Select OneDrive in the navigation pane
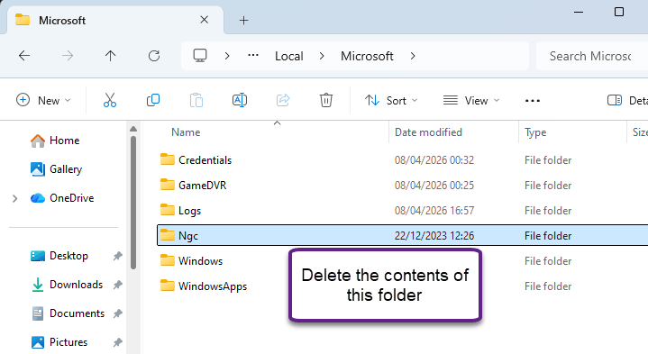This screenshot has width=648, height=354. coord(62,198)
